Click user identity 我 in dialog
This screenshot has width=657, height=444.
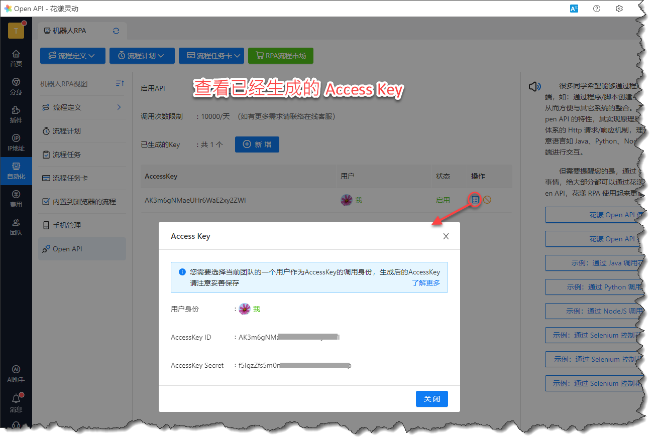(250, 309)
